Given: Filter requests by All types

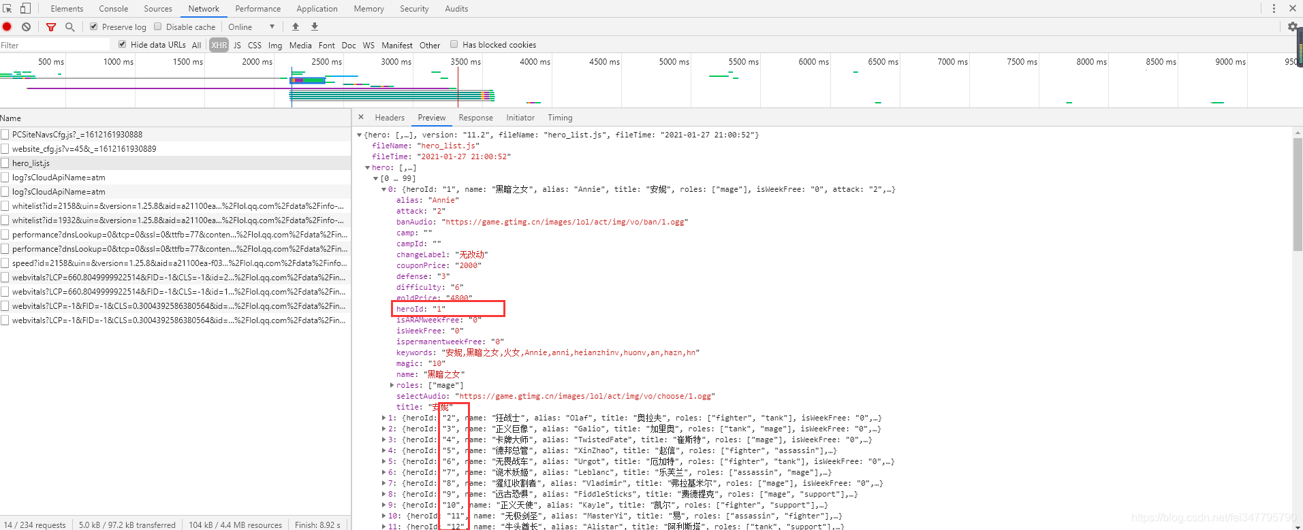Looking at the screenshot, I should [197, 45].
